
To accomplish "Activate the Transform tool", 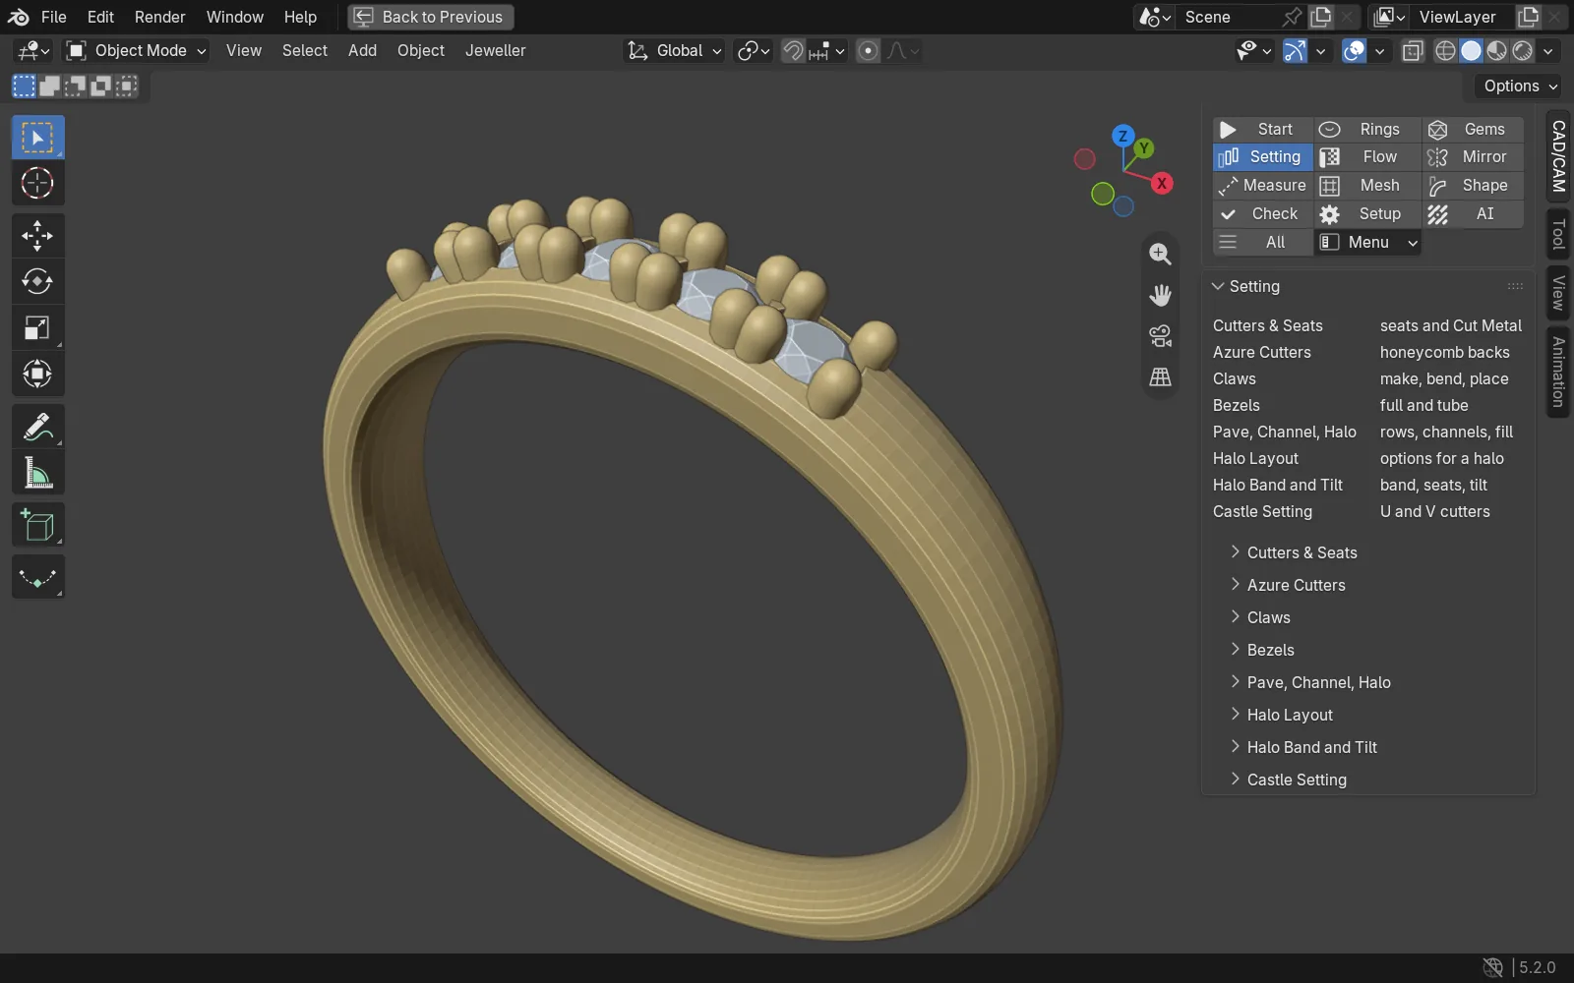I will 37,375.
